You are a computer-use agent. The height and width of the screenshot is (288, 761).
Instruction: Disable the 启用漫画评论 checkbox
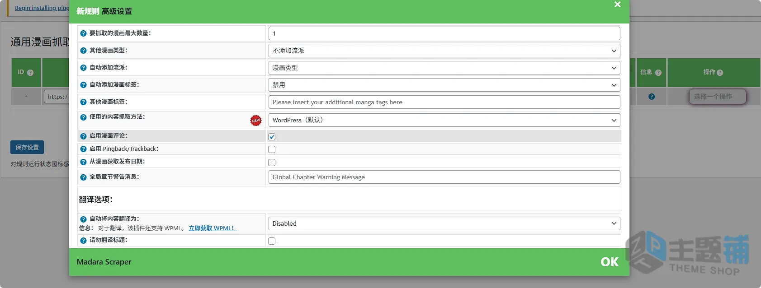(272, 137)
